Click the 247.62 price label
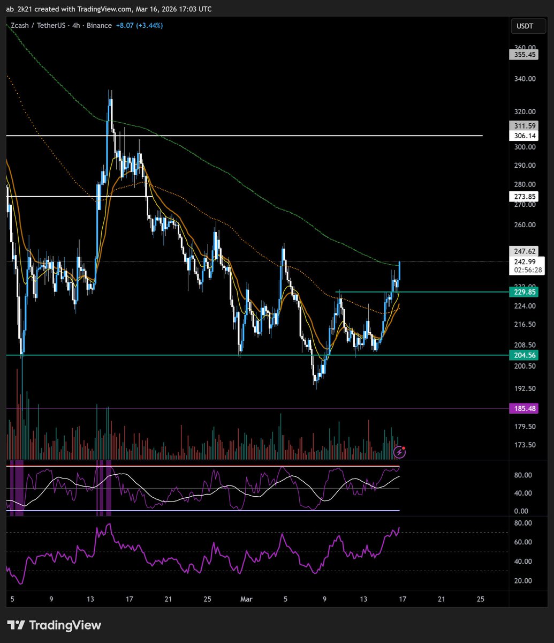 point(523,251)
